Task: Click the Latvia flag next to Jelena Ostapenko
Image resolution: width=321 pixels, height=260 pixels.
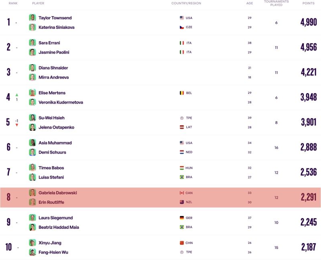Action: (182, 127)
